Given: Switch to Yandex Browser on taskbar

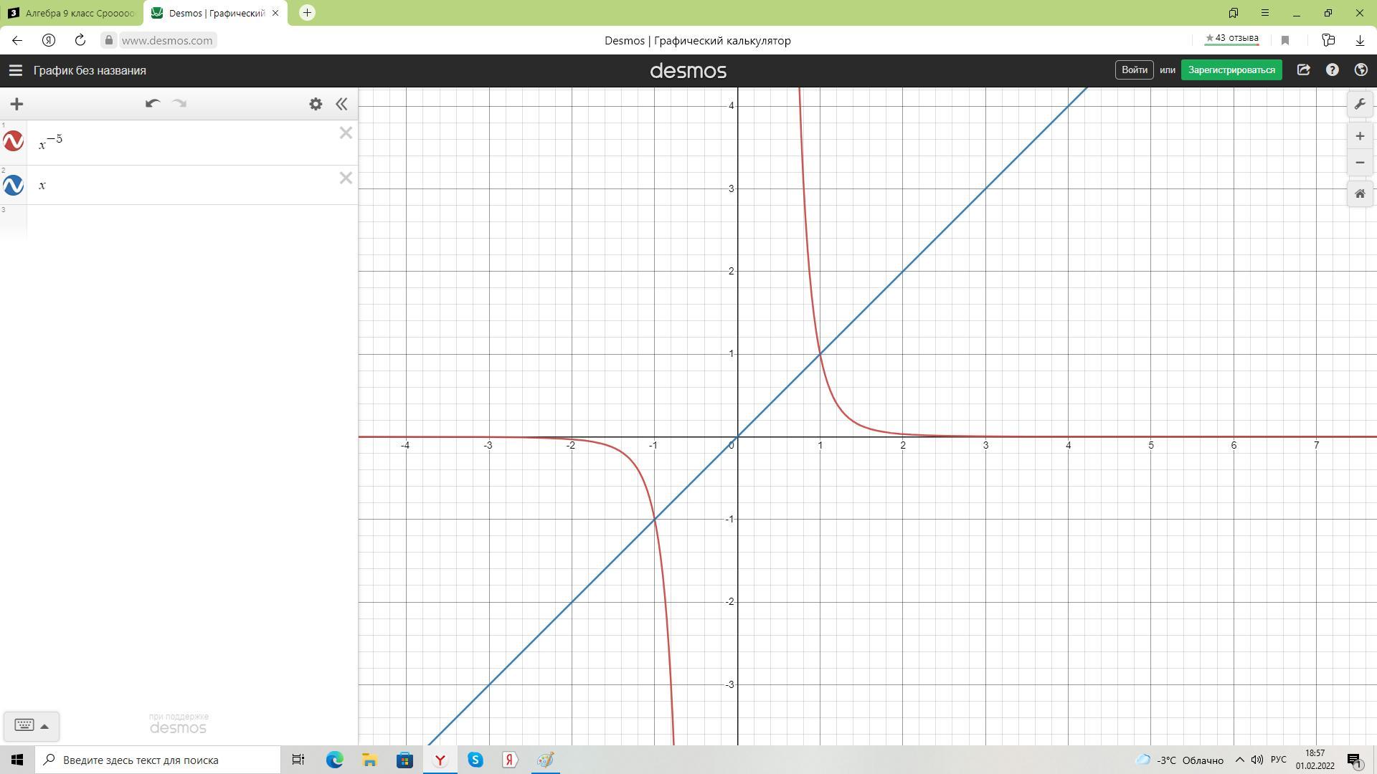Looking at the screenshot, I should tap(440, 760).
